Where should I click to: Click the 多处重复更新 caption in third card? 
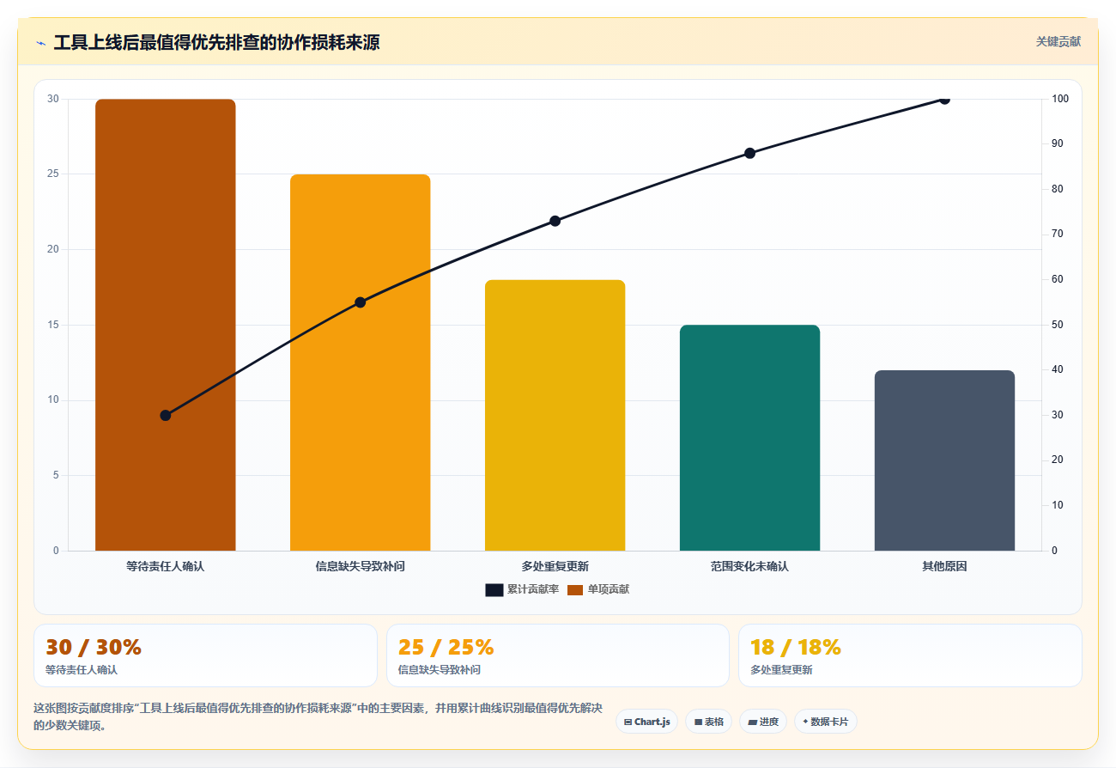click(781, 669)
